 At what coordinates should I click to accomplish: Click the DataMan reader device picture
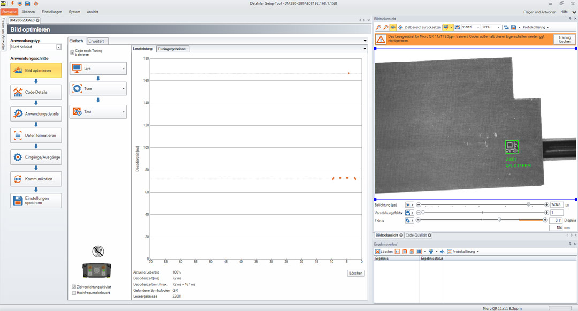tap(97, 270)
